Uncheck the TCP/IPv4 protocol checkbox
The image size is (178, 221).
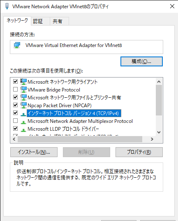point(15,113)
